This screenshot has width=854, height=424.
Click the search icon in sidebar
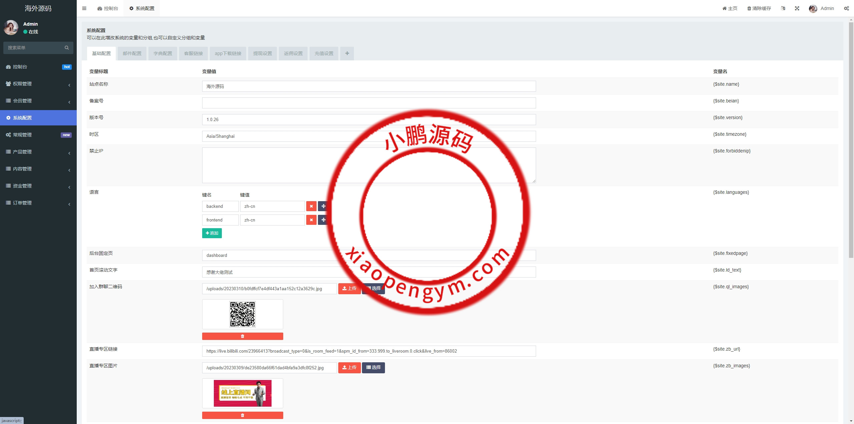(67, 48)
